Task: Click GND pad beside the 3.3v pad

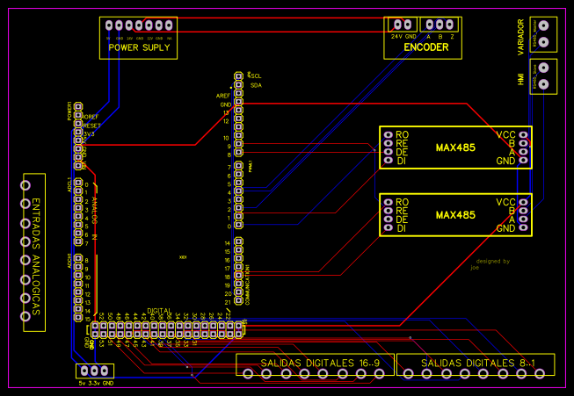Action: [105, 371]
